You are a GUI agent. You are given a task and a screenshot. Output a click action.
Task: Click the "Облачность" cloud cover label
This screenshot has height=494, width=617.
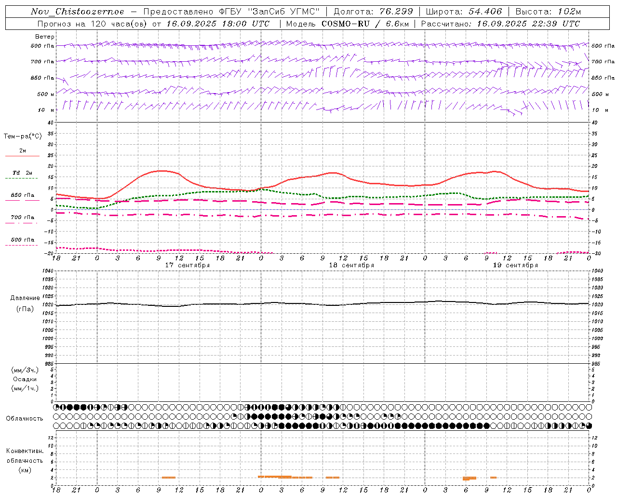click(x=25, y=419)
